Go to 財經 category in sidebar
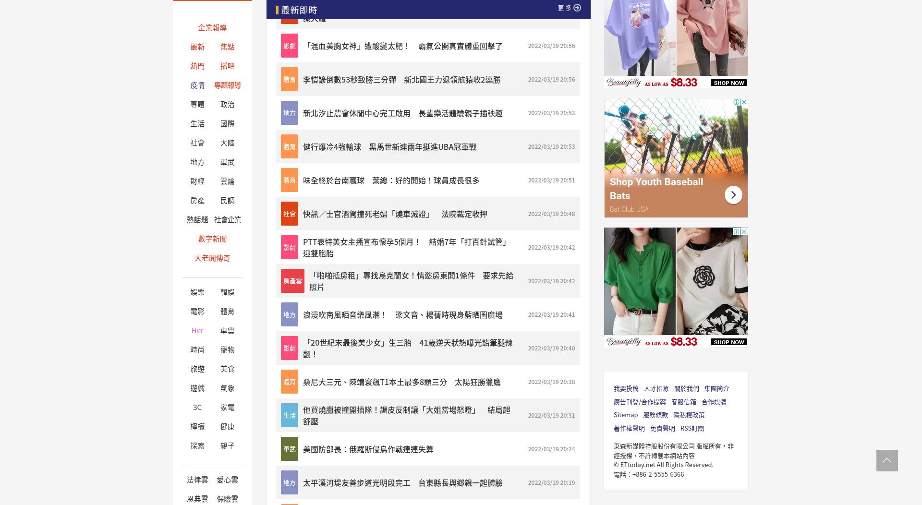Image resolution: width=922 pixels, height=505 pixels. [197, 181]
